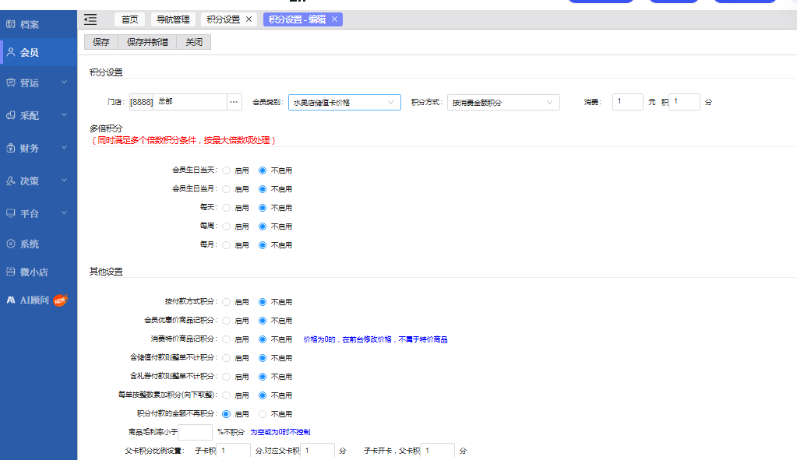Open the 决策 sidebar module
Viewport: 797px width, 460px height.
tap(39, 181)
